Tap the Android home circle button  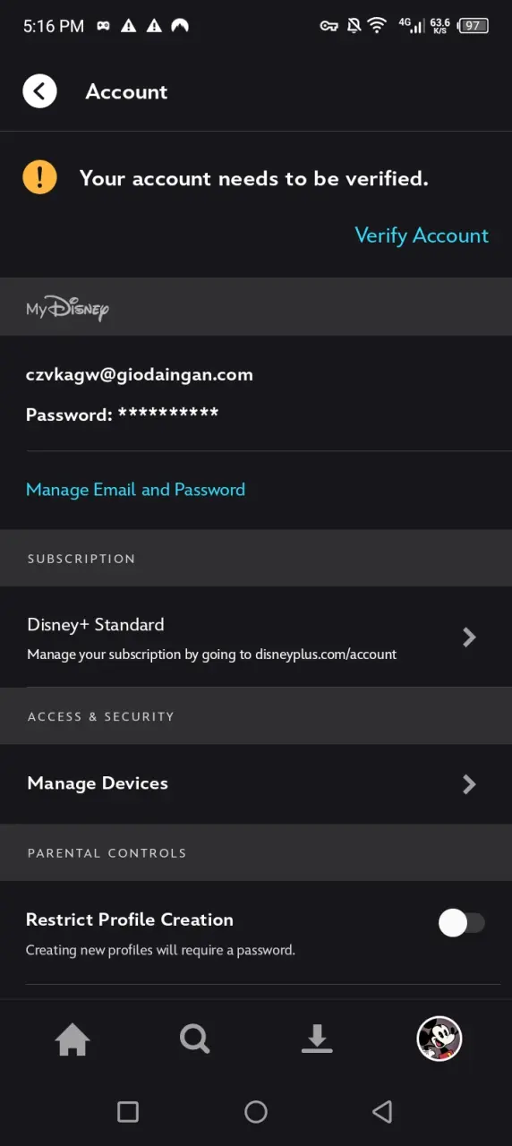click(256, 1112)
